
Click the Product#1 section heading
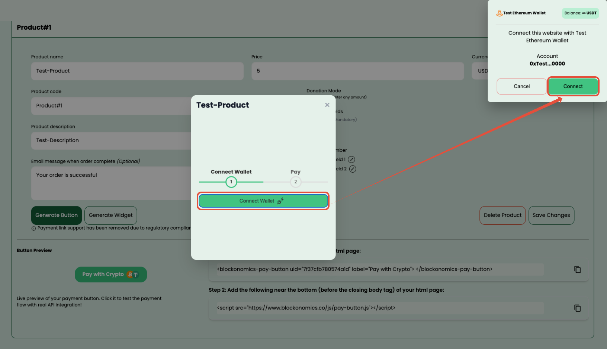[x=34, y=28]
